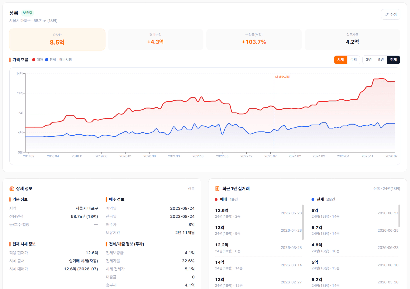
Task: Click the 보유중 status badge
Action: pyautogui.click(x=27, y=13)
